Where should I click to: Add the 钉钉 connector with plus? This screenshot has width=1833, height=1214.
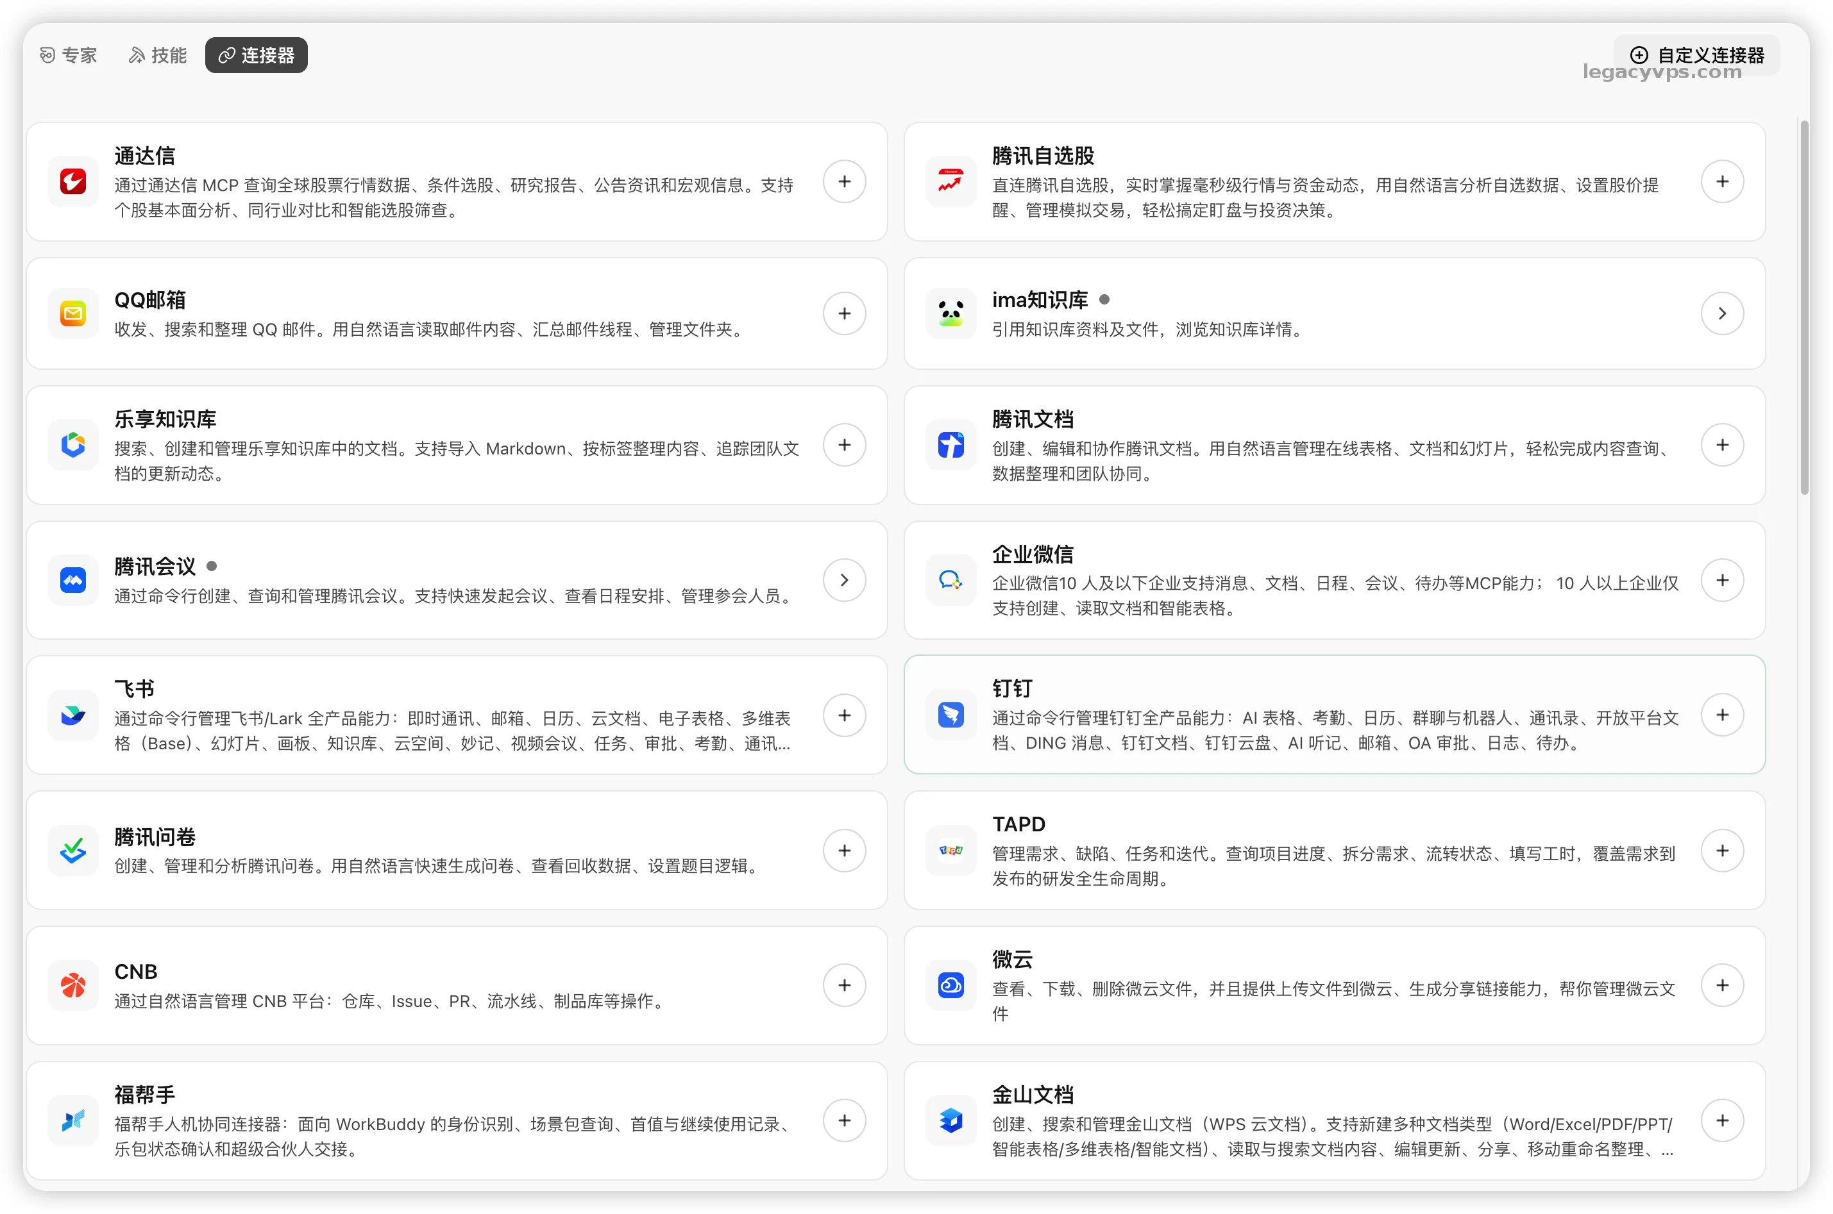point(1721,715)
